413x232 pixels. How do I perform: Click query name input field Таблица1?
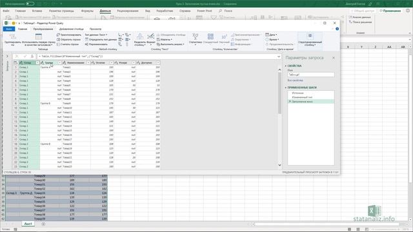pos(311,75)
